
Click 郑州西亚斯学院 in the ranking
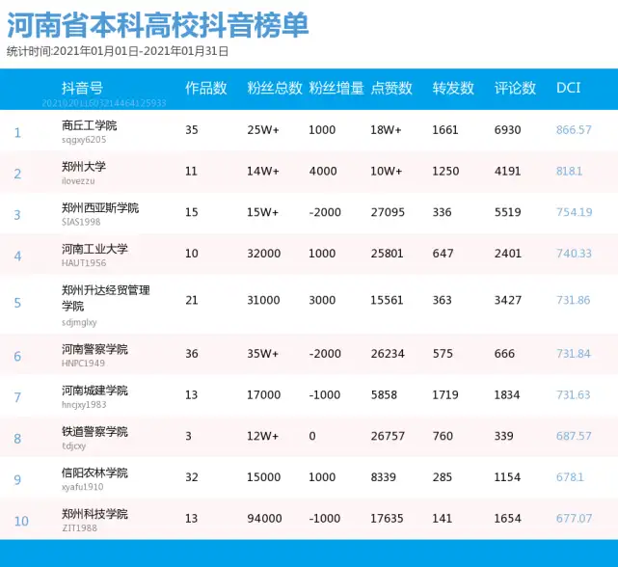[x=100, y=207]
